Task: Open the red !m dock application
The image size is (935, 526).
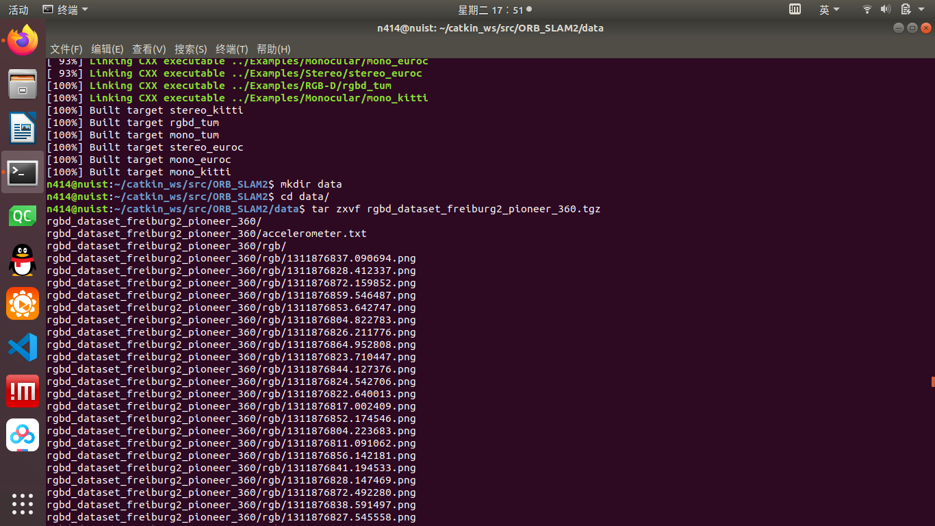Action: pyautogui.click(x=23, y=391)
